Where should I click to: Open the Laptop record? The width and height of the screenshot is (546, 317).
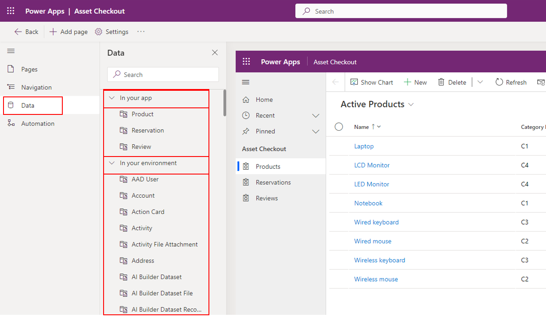[364, 146]
